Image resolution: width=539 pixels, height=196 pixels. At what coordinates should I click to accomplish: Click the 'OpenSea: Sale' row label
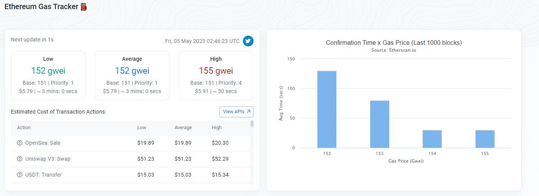(x=43, y=143)
